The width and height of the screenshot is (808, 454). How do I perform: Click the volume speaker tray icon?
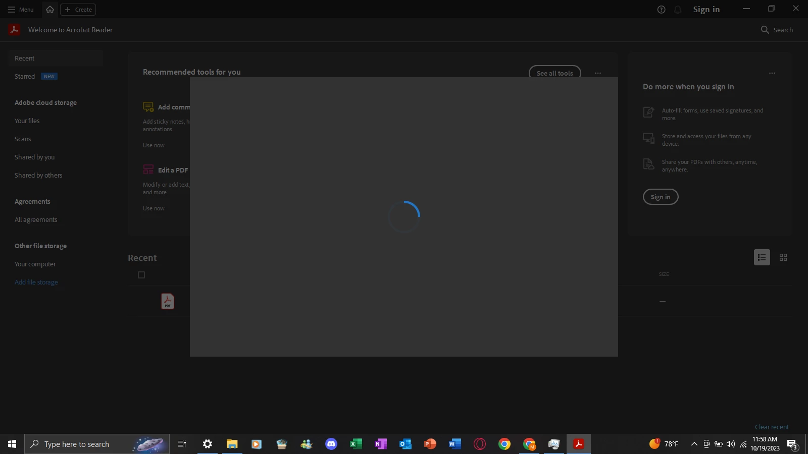[731, 444]
